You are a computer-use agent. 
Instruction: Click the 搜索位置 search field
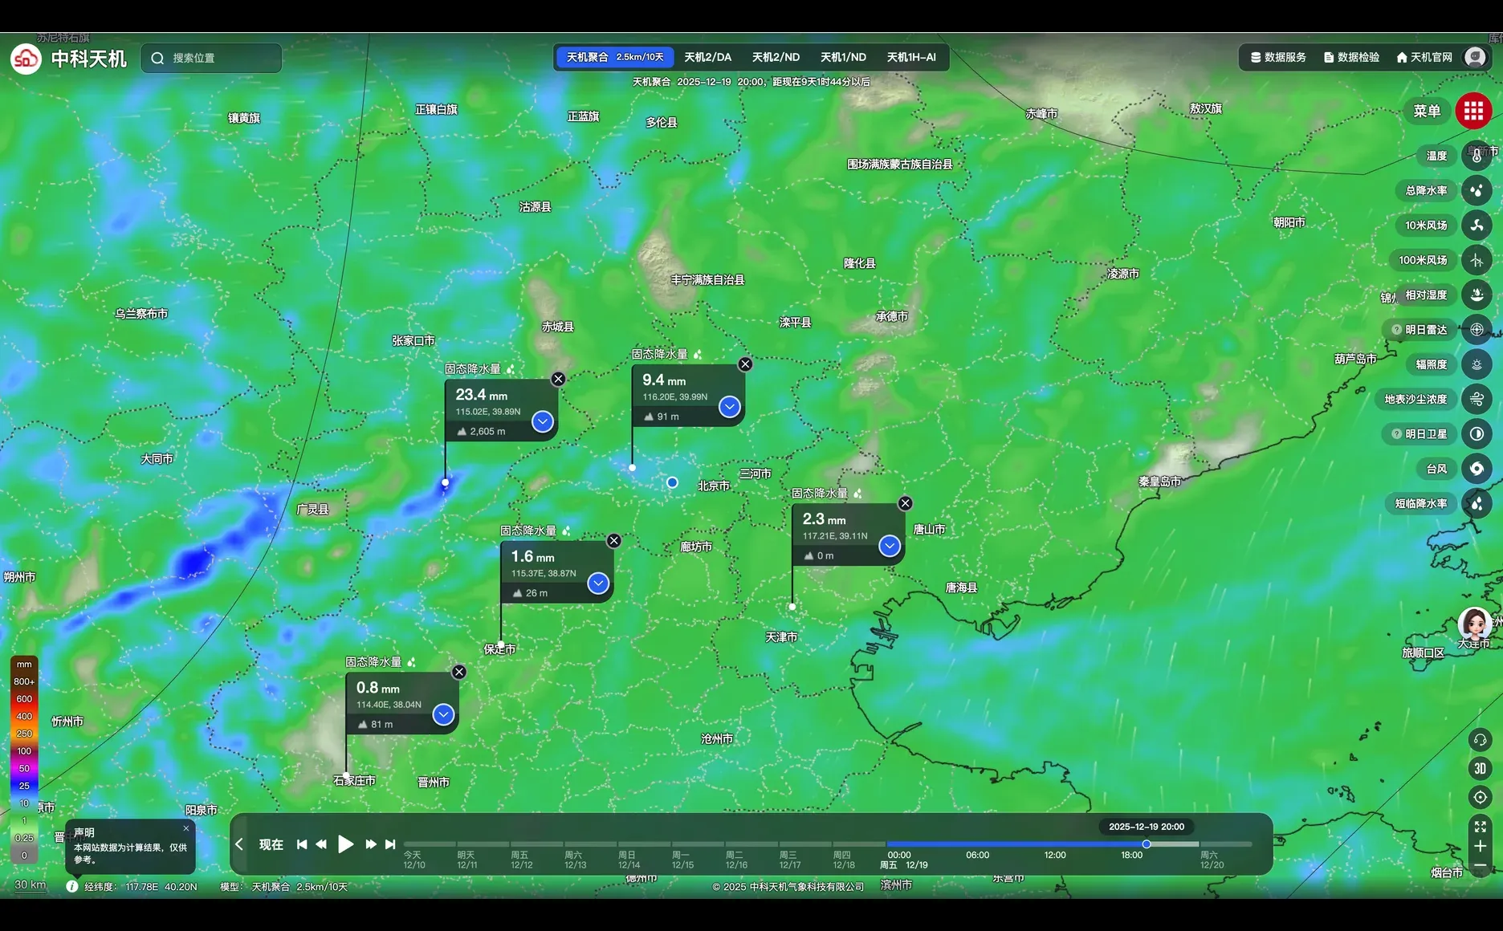coord(211,58)
